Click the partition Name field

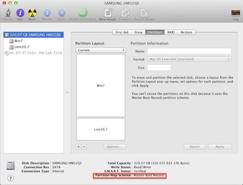(189, 51)
